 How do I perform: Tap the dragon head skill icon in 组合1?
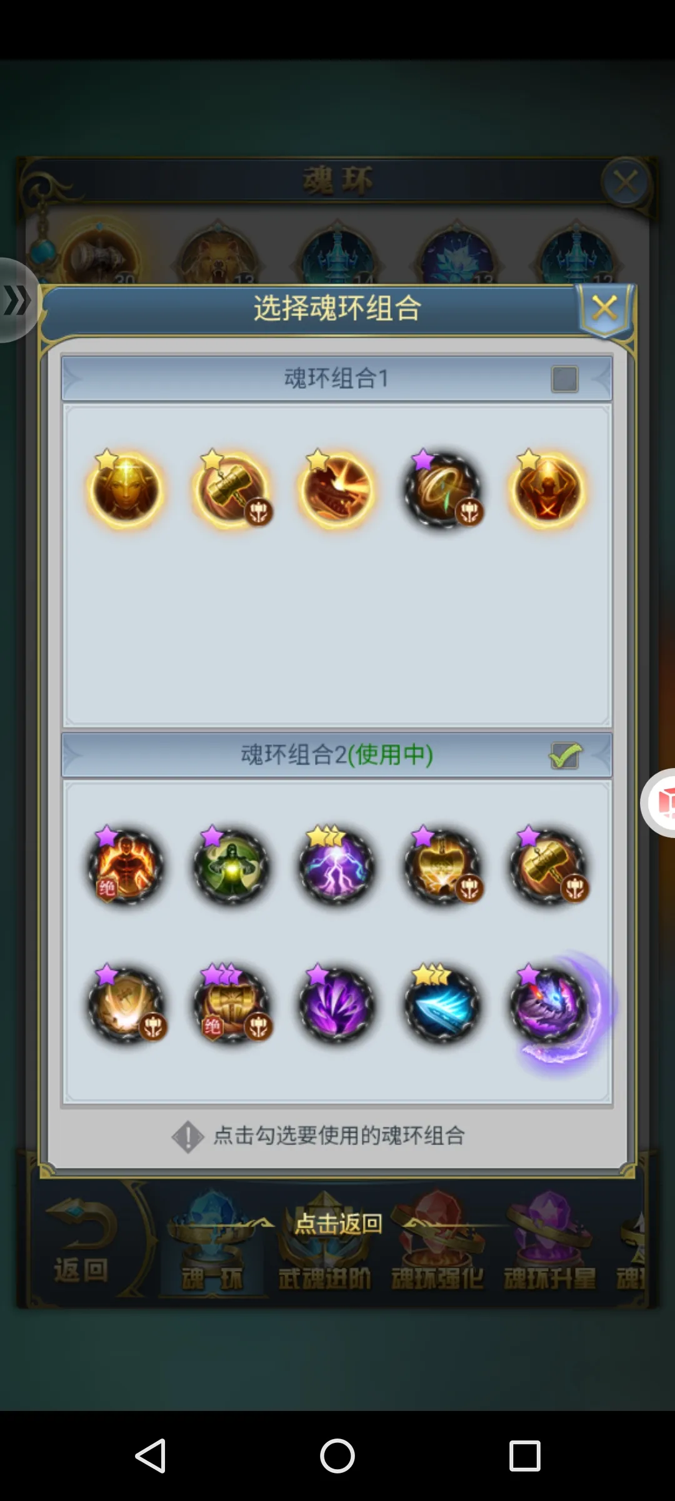[x=336, y=489]
